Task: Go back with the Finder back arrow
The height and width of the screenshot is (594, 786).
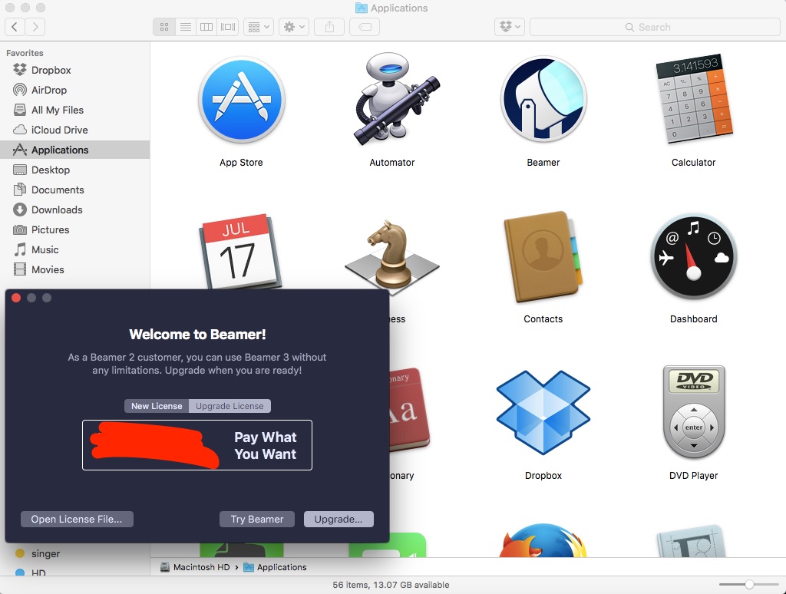Action: click(x=15, y=27)
